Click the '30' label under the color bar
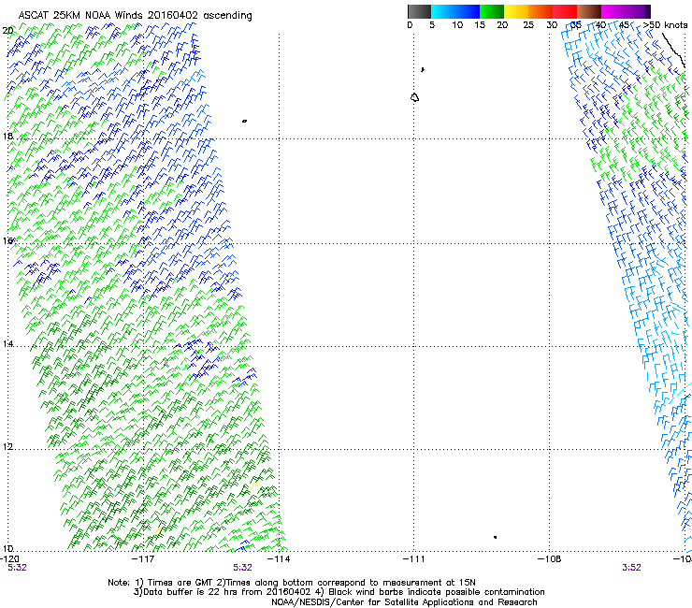This screenshot has height=608, width=692. pyautogui.click(x=552, y=24)
